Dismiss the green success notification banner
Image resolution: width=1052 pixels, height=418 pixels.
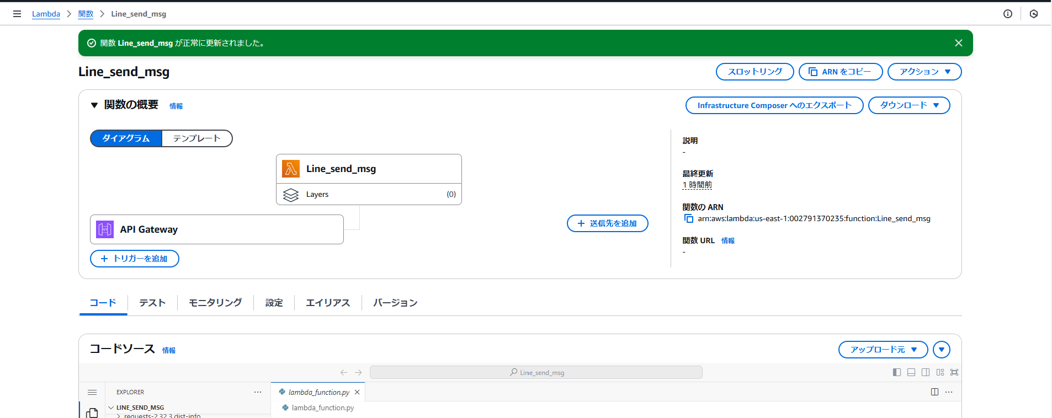959,43
